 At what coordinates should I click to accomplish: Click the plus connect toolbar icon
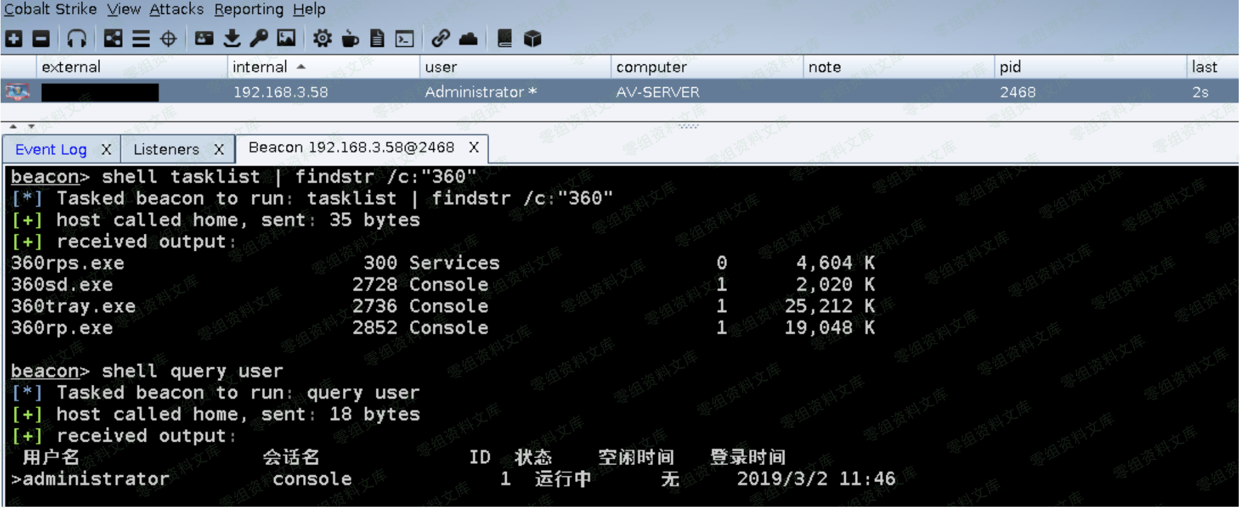(x=14, y=39)
